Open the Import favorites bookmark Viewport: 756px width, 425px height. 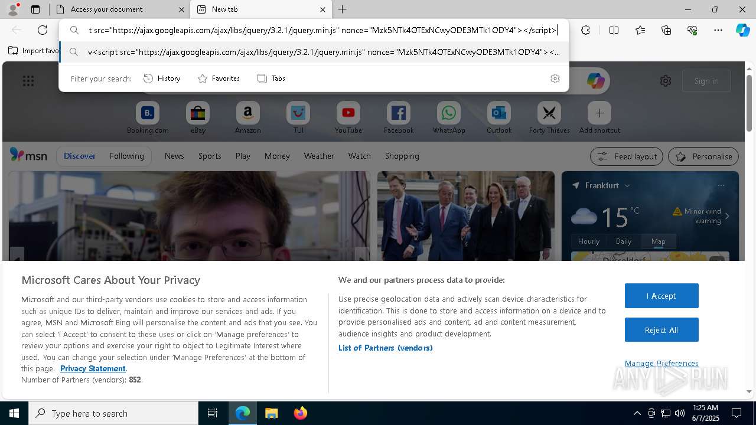(x=34, y=51)
